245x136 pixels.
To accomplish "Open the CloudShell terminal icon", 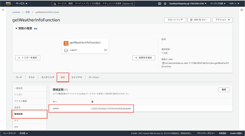I will coord(160,3).
